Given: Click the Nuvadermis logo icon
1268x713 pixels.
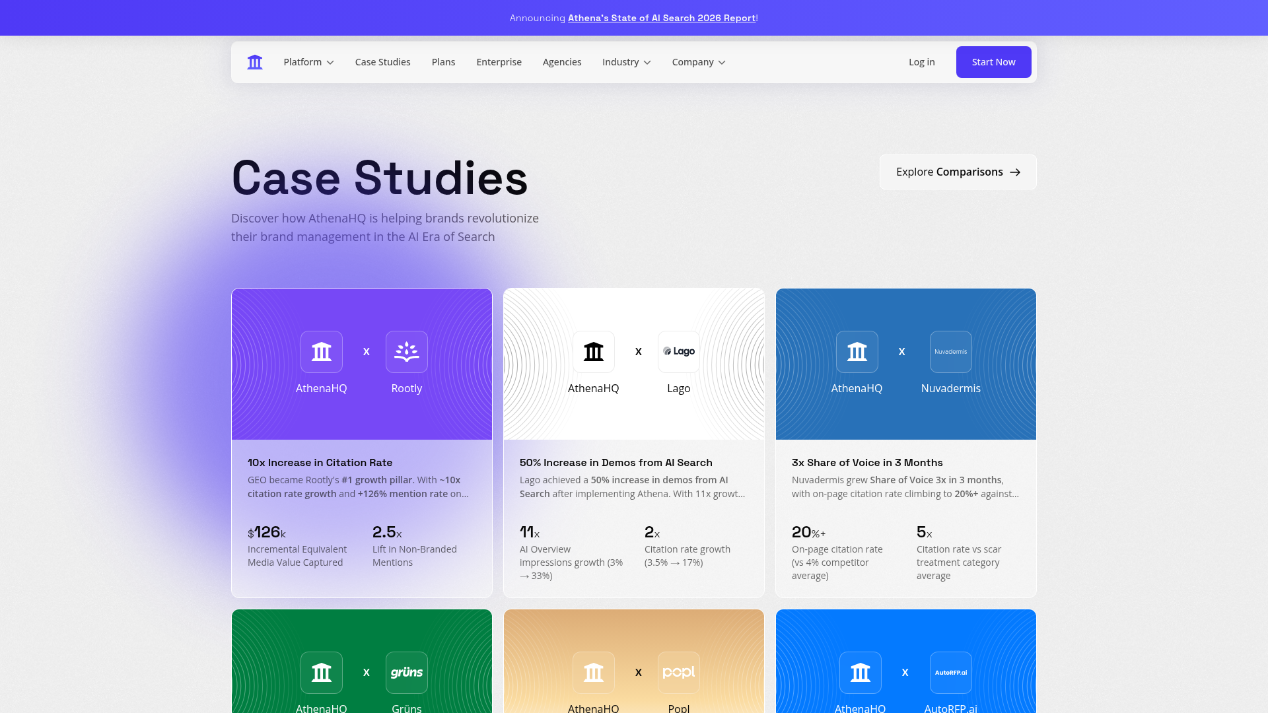Looking at the screenshot, I should 951,352.
